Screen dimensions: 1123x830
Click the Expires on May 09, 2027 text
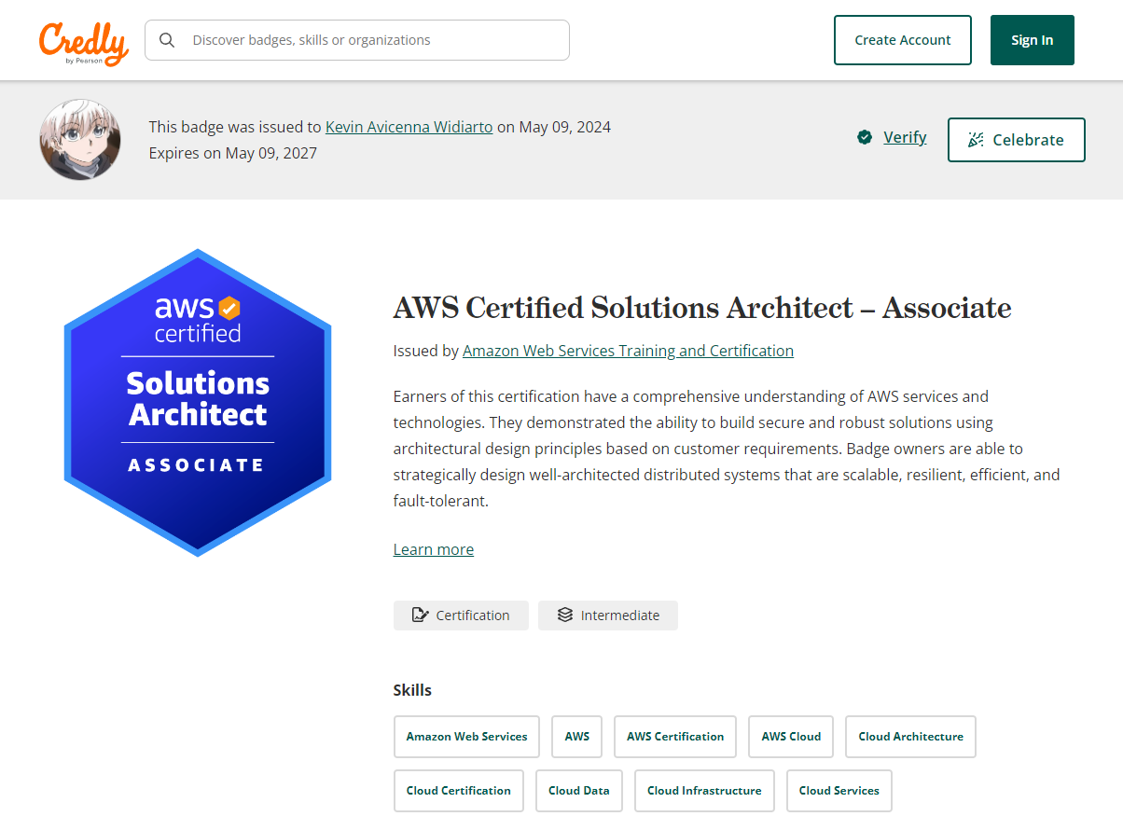tap(233, 153)
